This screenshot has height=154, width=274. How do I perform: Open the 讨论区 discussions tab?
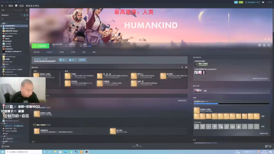73,52
